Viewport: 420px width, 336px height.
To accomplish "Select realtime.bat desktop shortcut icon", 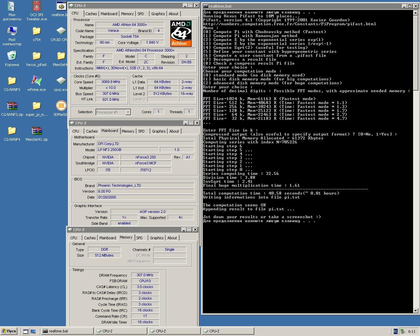I will [60, 9].
